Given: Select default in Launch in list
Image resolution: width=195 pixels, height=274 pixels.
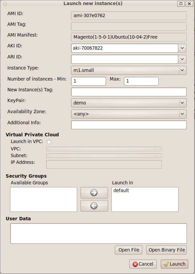Looking at the screenshot, I should 121,190.
